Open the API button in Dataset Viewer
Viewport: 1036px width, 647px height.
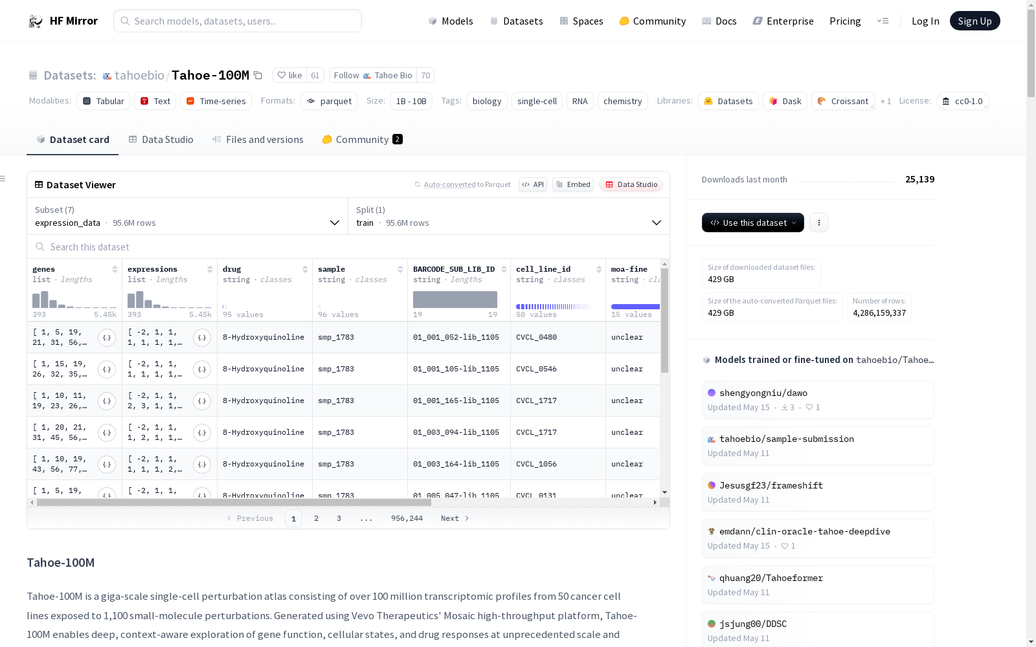(533, 184)
